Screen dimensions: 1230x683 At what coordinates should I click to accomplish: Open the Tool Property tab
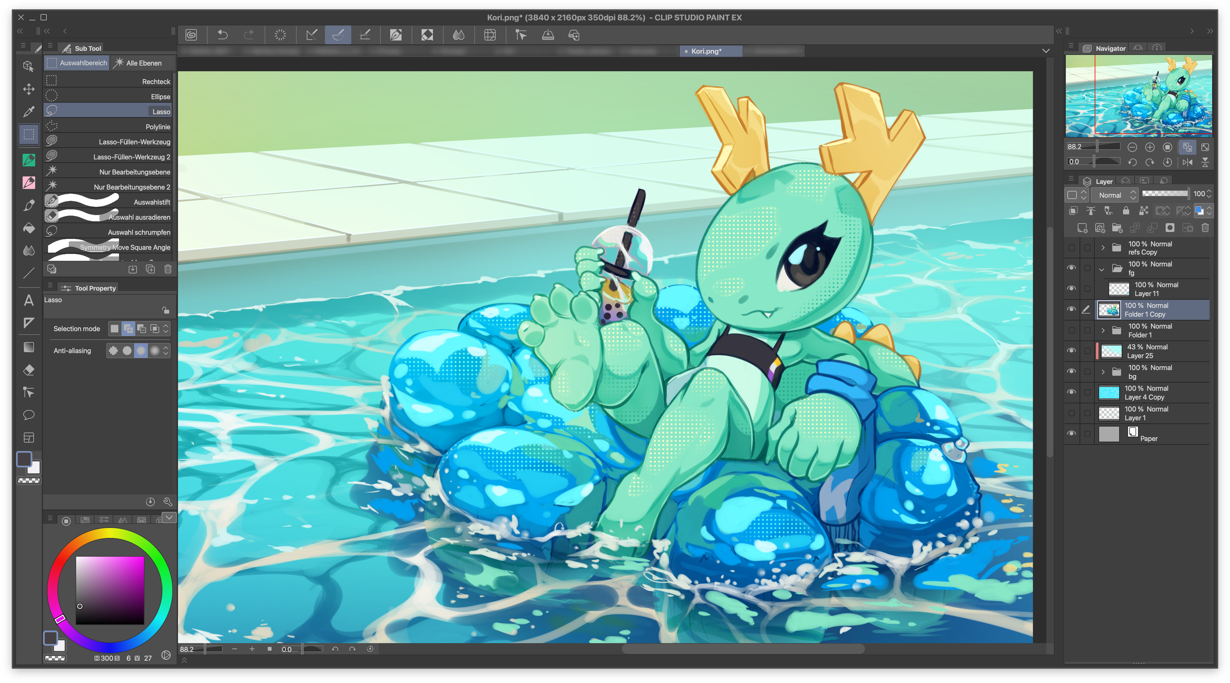click(x=89, y=288)
